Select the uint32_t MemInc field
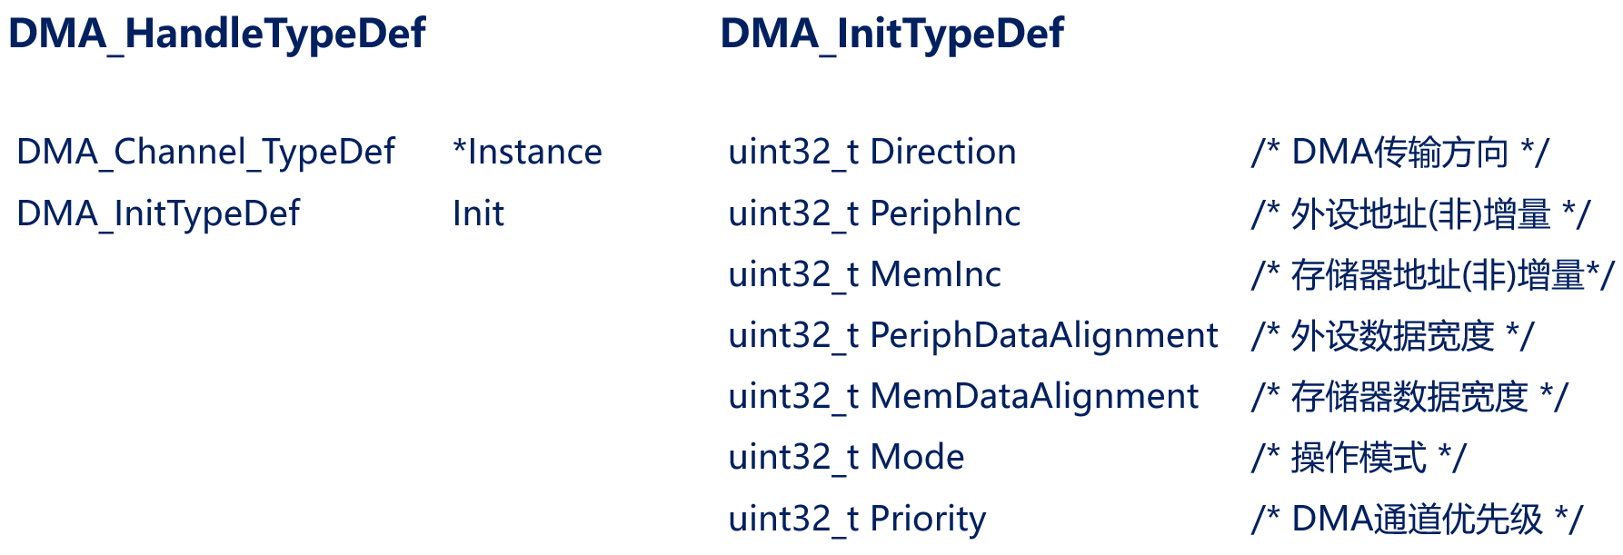The height and width of the screenshot is (555, 1623). 864,274
